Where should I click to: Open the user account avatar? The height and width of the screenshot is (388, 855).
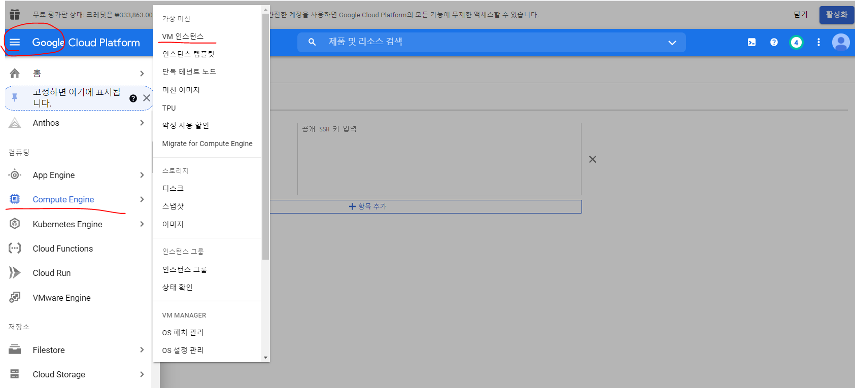coord(841,42)
